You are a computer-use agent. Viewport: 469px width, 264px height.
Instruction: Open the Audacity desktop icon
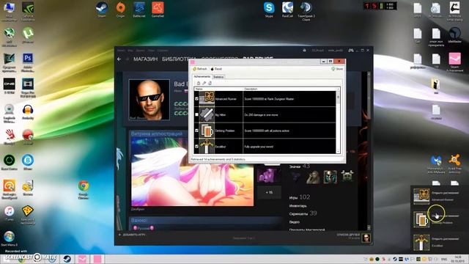coord(28,112)
